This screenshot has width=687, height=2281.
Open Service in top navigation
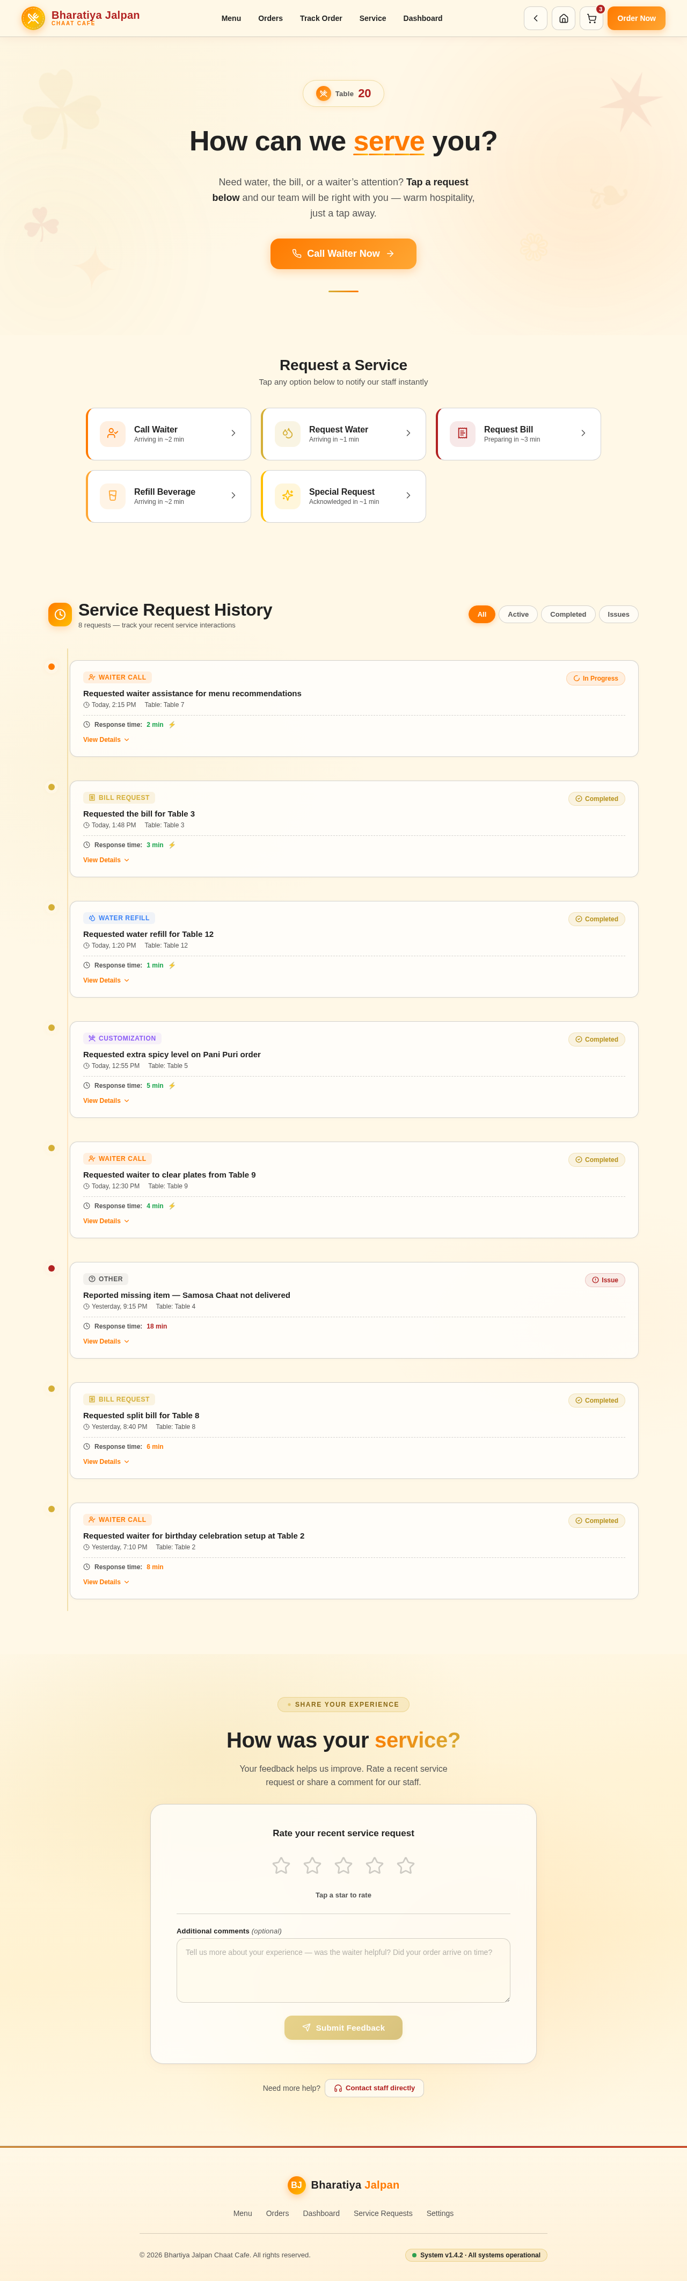tap(372, 19)
